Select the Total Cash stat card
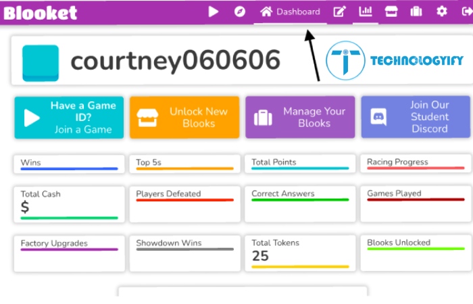 pyautogui.click(x=69, y=205)
